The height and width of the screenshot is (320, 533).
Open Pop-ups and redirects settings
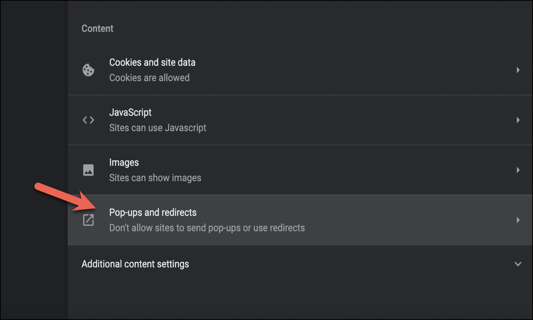click(153, 213)
